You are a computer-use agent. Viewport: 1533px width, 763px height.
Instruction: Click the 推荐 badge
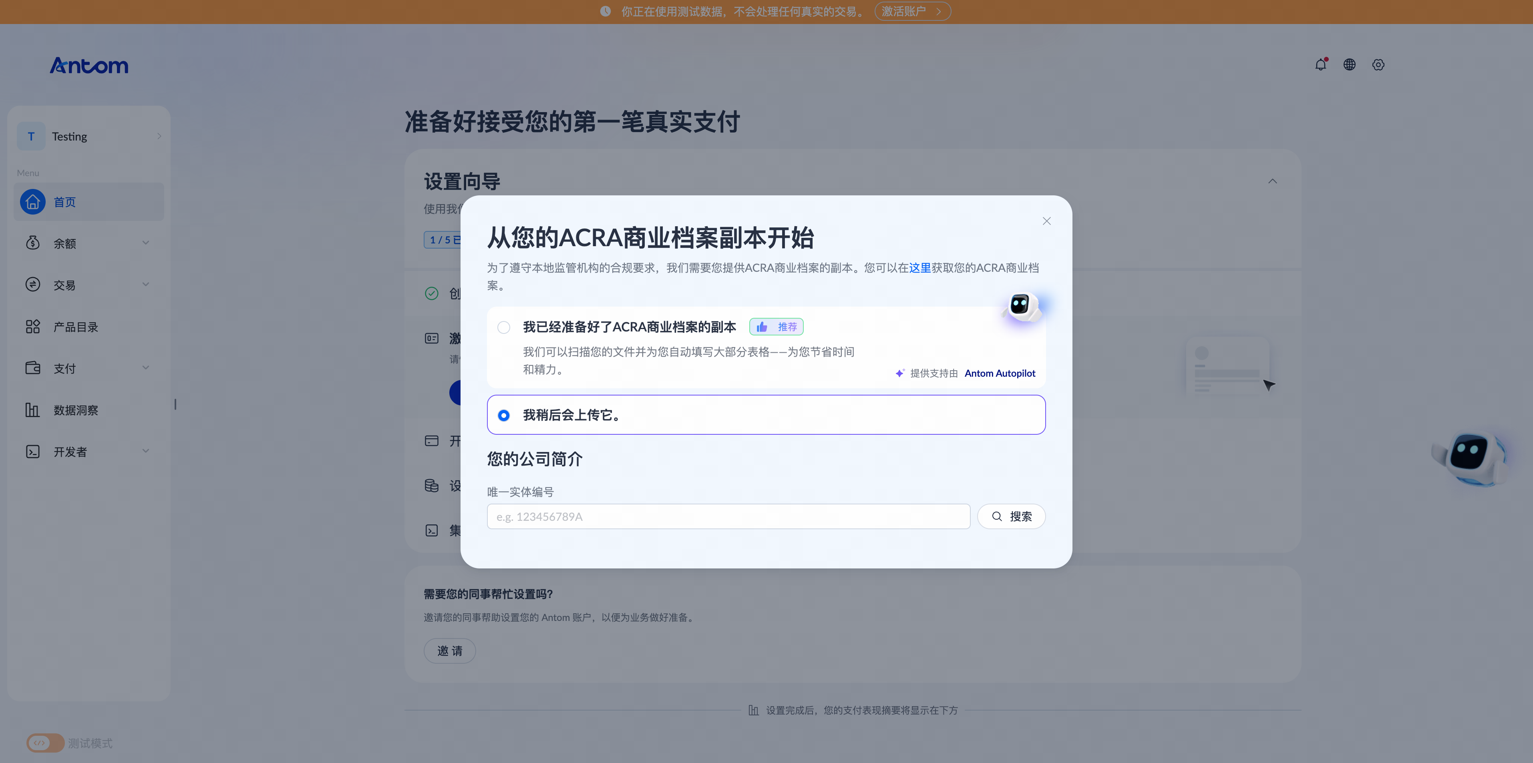(776, 327)
